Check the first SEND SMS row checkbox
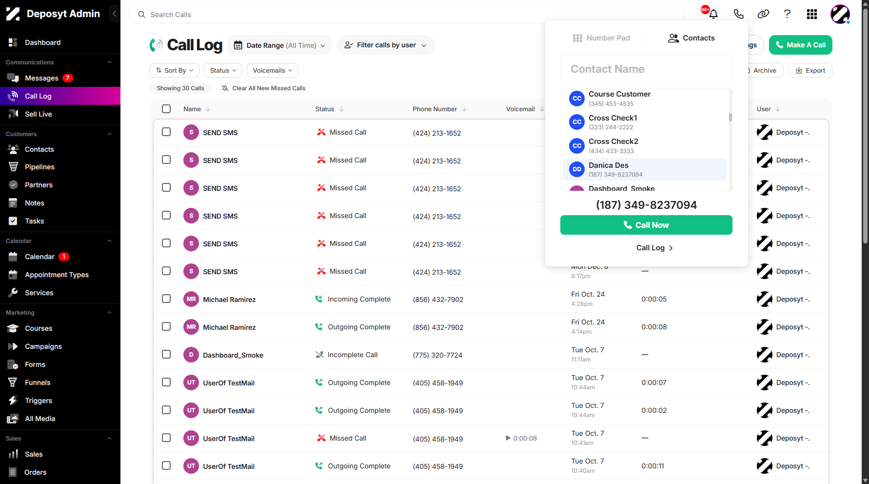 coord(166,132)
